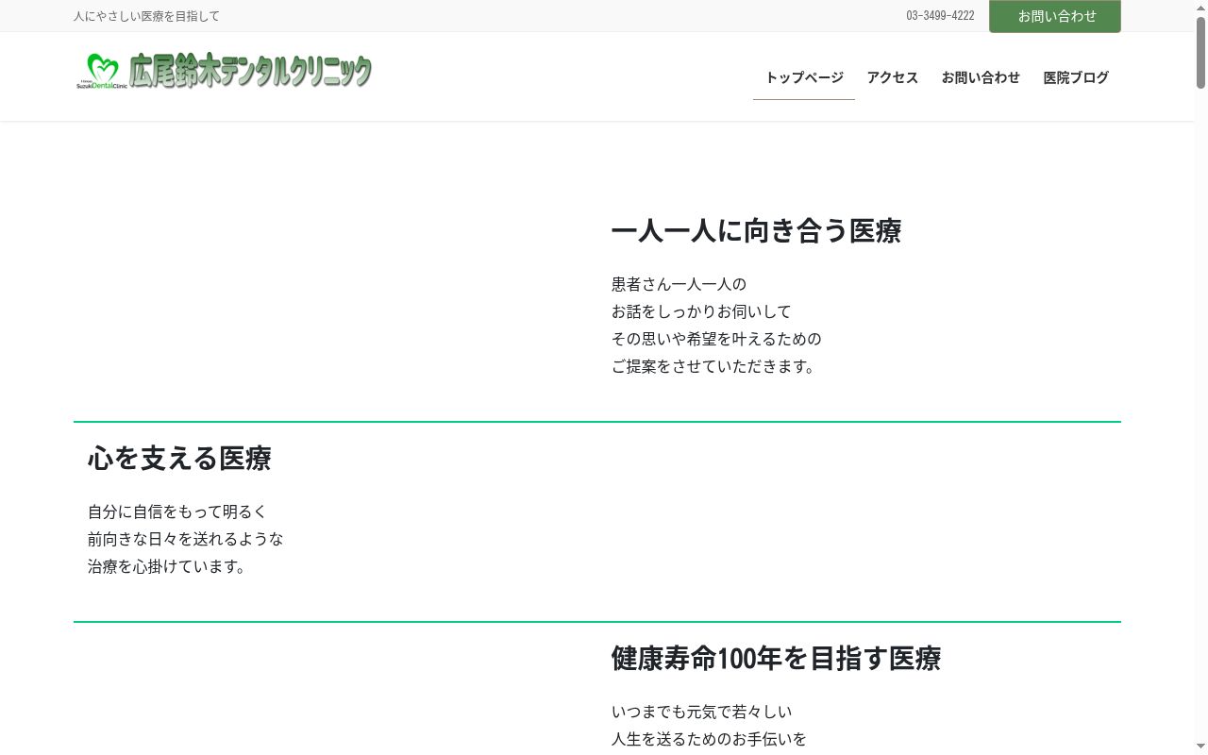Image resolution: width=1208 pixels, height=755 pixels.
Task: Click the heading 健康寿命100年を目指す医療
Action: click(776, 659)
